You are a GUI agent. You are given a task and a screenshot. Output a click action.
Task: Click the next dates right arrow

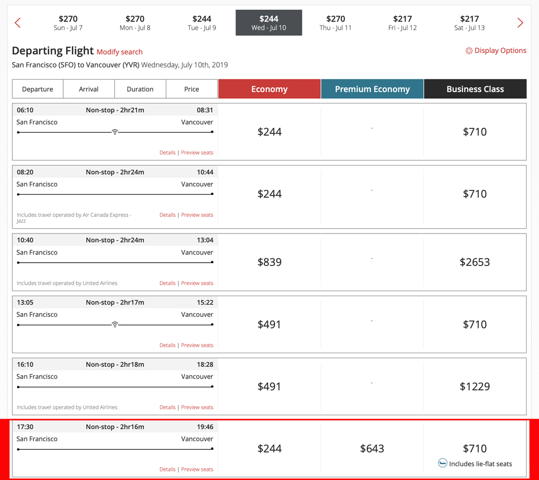point(520,23)
